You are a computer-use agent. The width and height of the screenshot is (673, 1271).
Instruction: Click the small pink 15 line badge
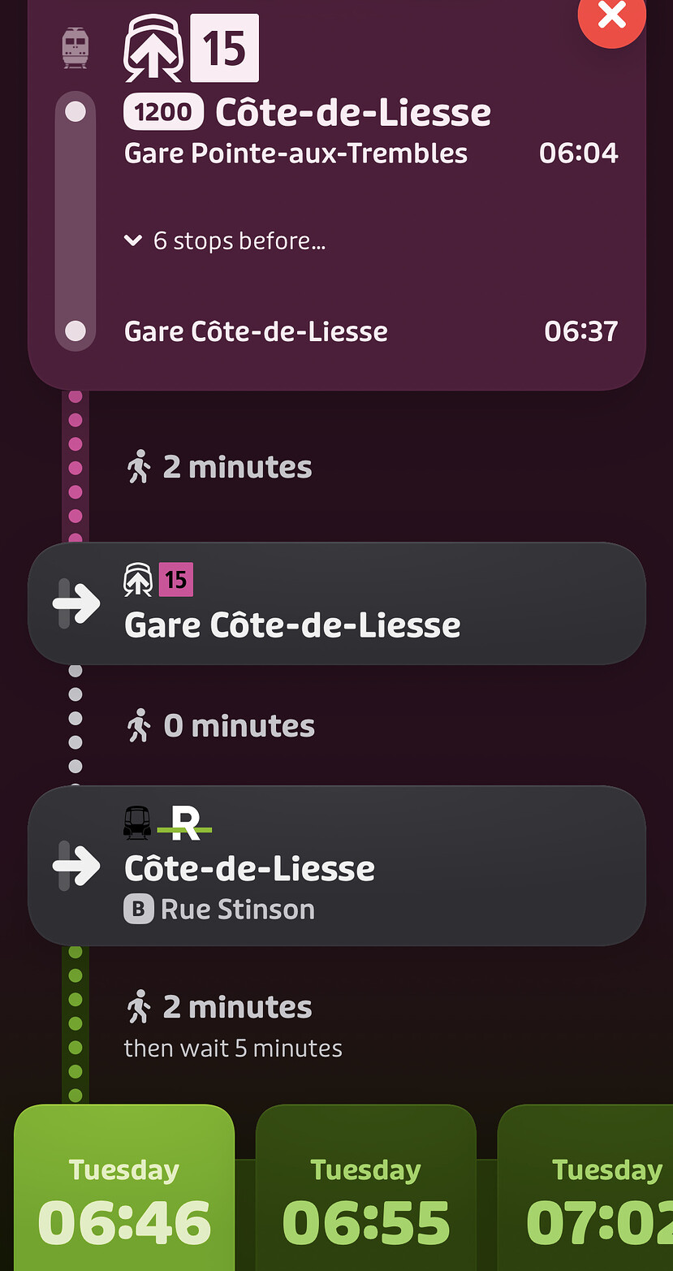tap(176, 580)
